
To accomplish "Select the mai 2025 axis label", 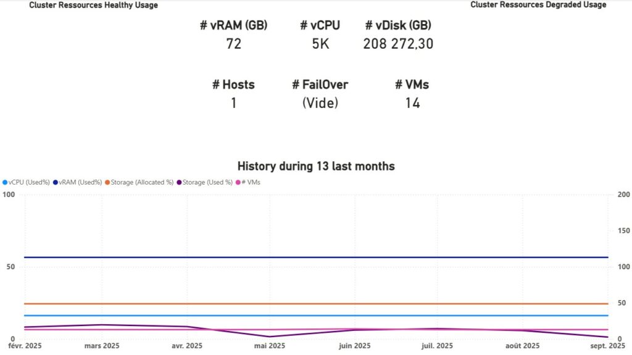I will tap(269, 346).
